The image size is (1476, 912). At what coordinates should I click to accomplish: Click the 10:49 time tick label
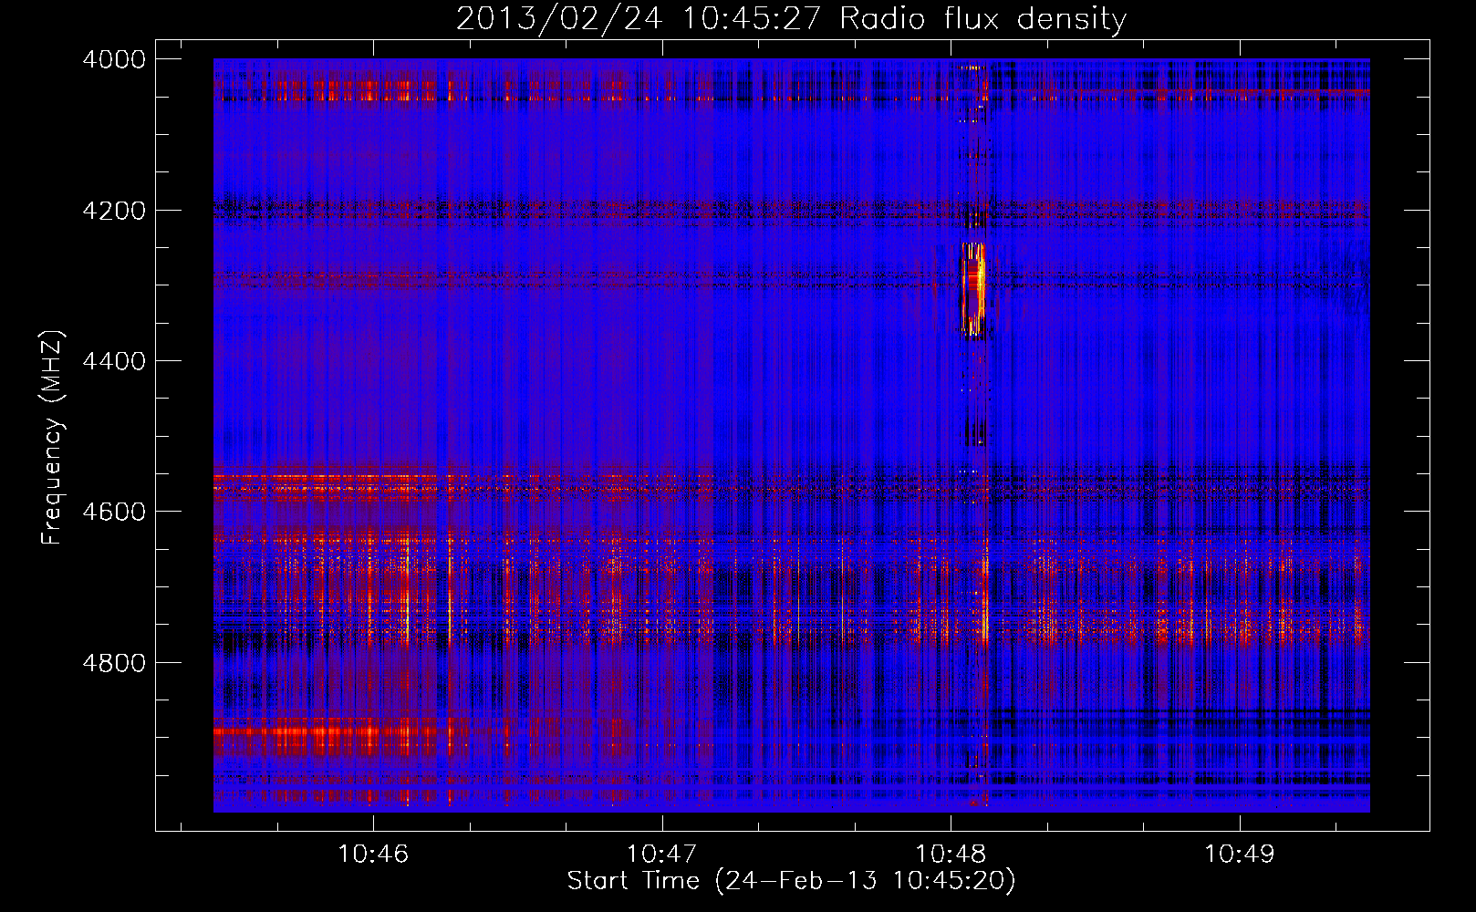[x=1240, y=855]
